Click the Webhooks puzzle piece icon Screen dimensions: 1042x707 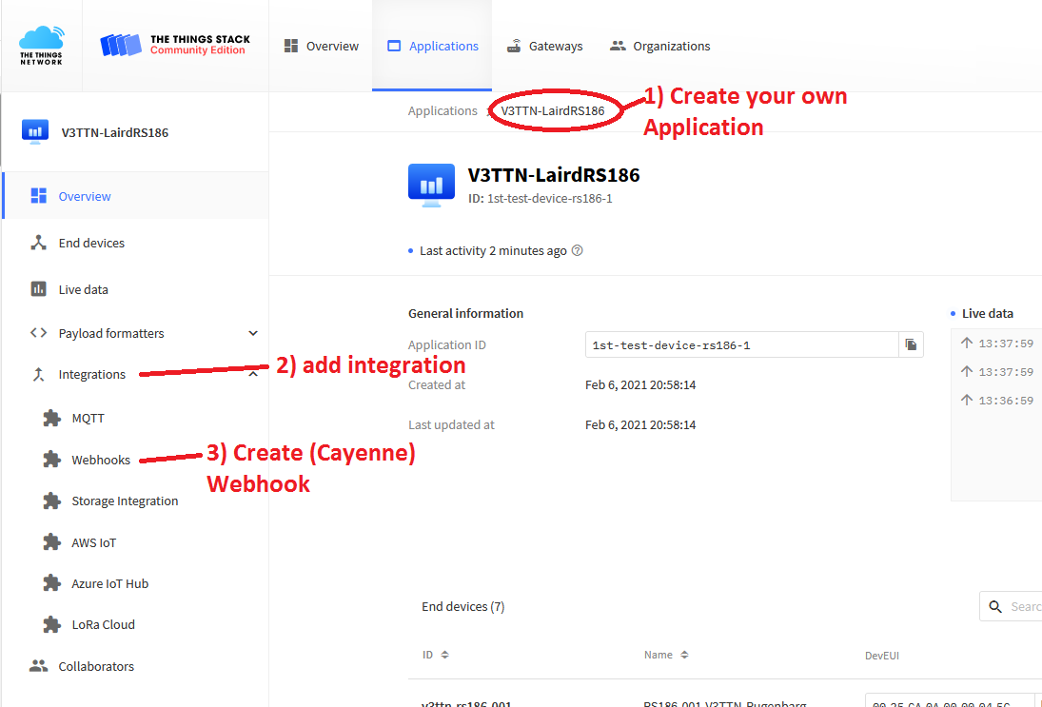point(51,460)
